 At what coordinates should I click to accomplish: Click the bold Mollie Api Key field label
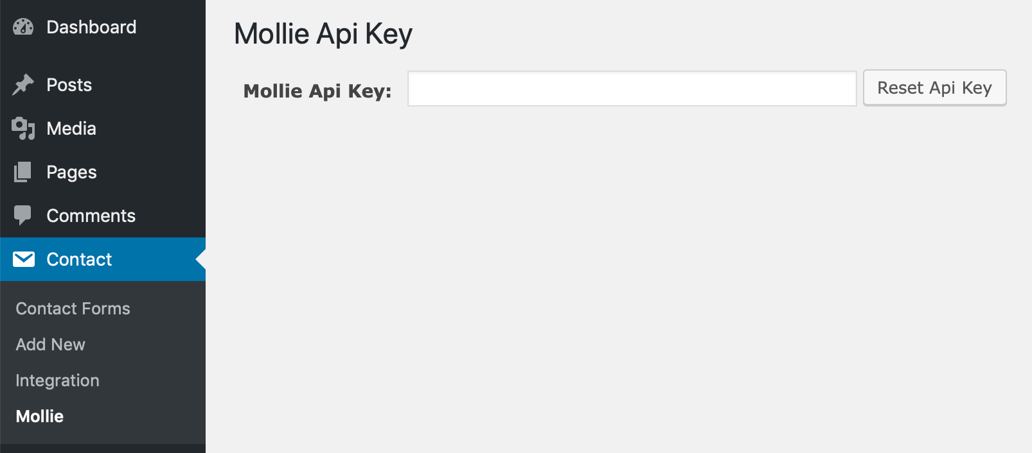pyautogui.click(x=317, y=91)
